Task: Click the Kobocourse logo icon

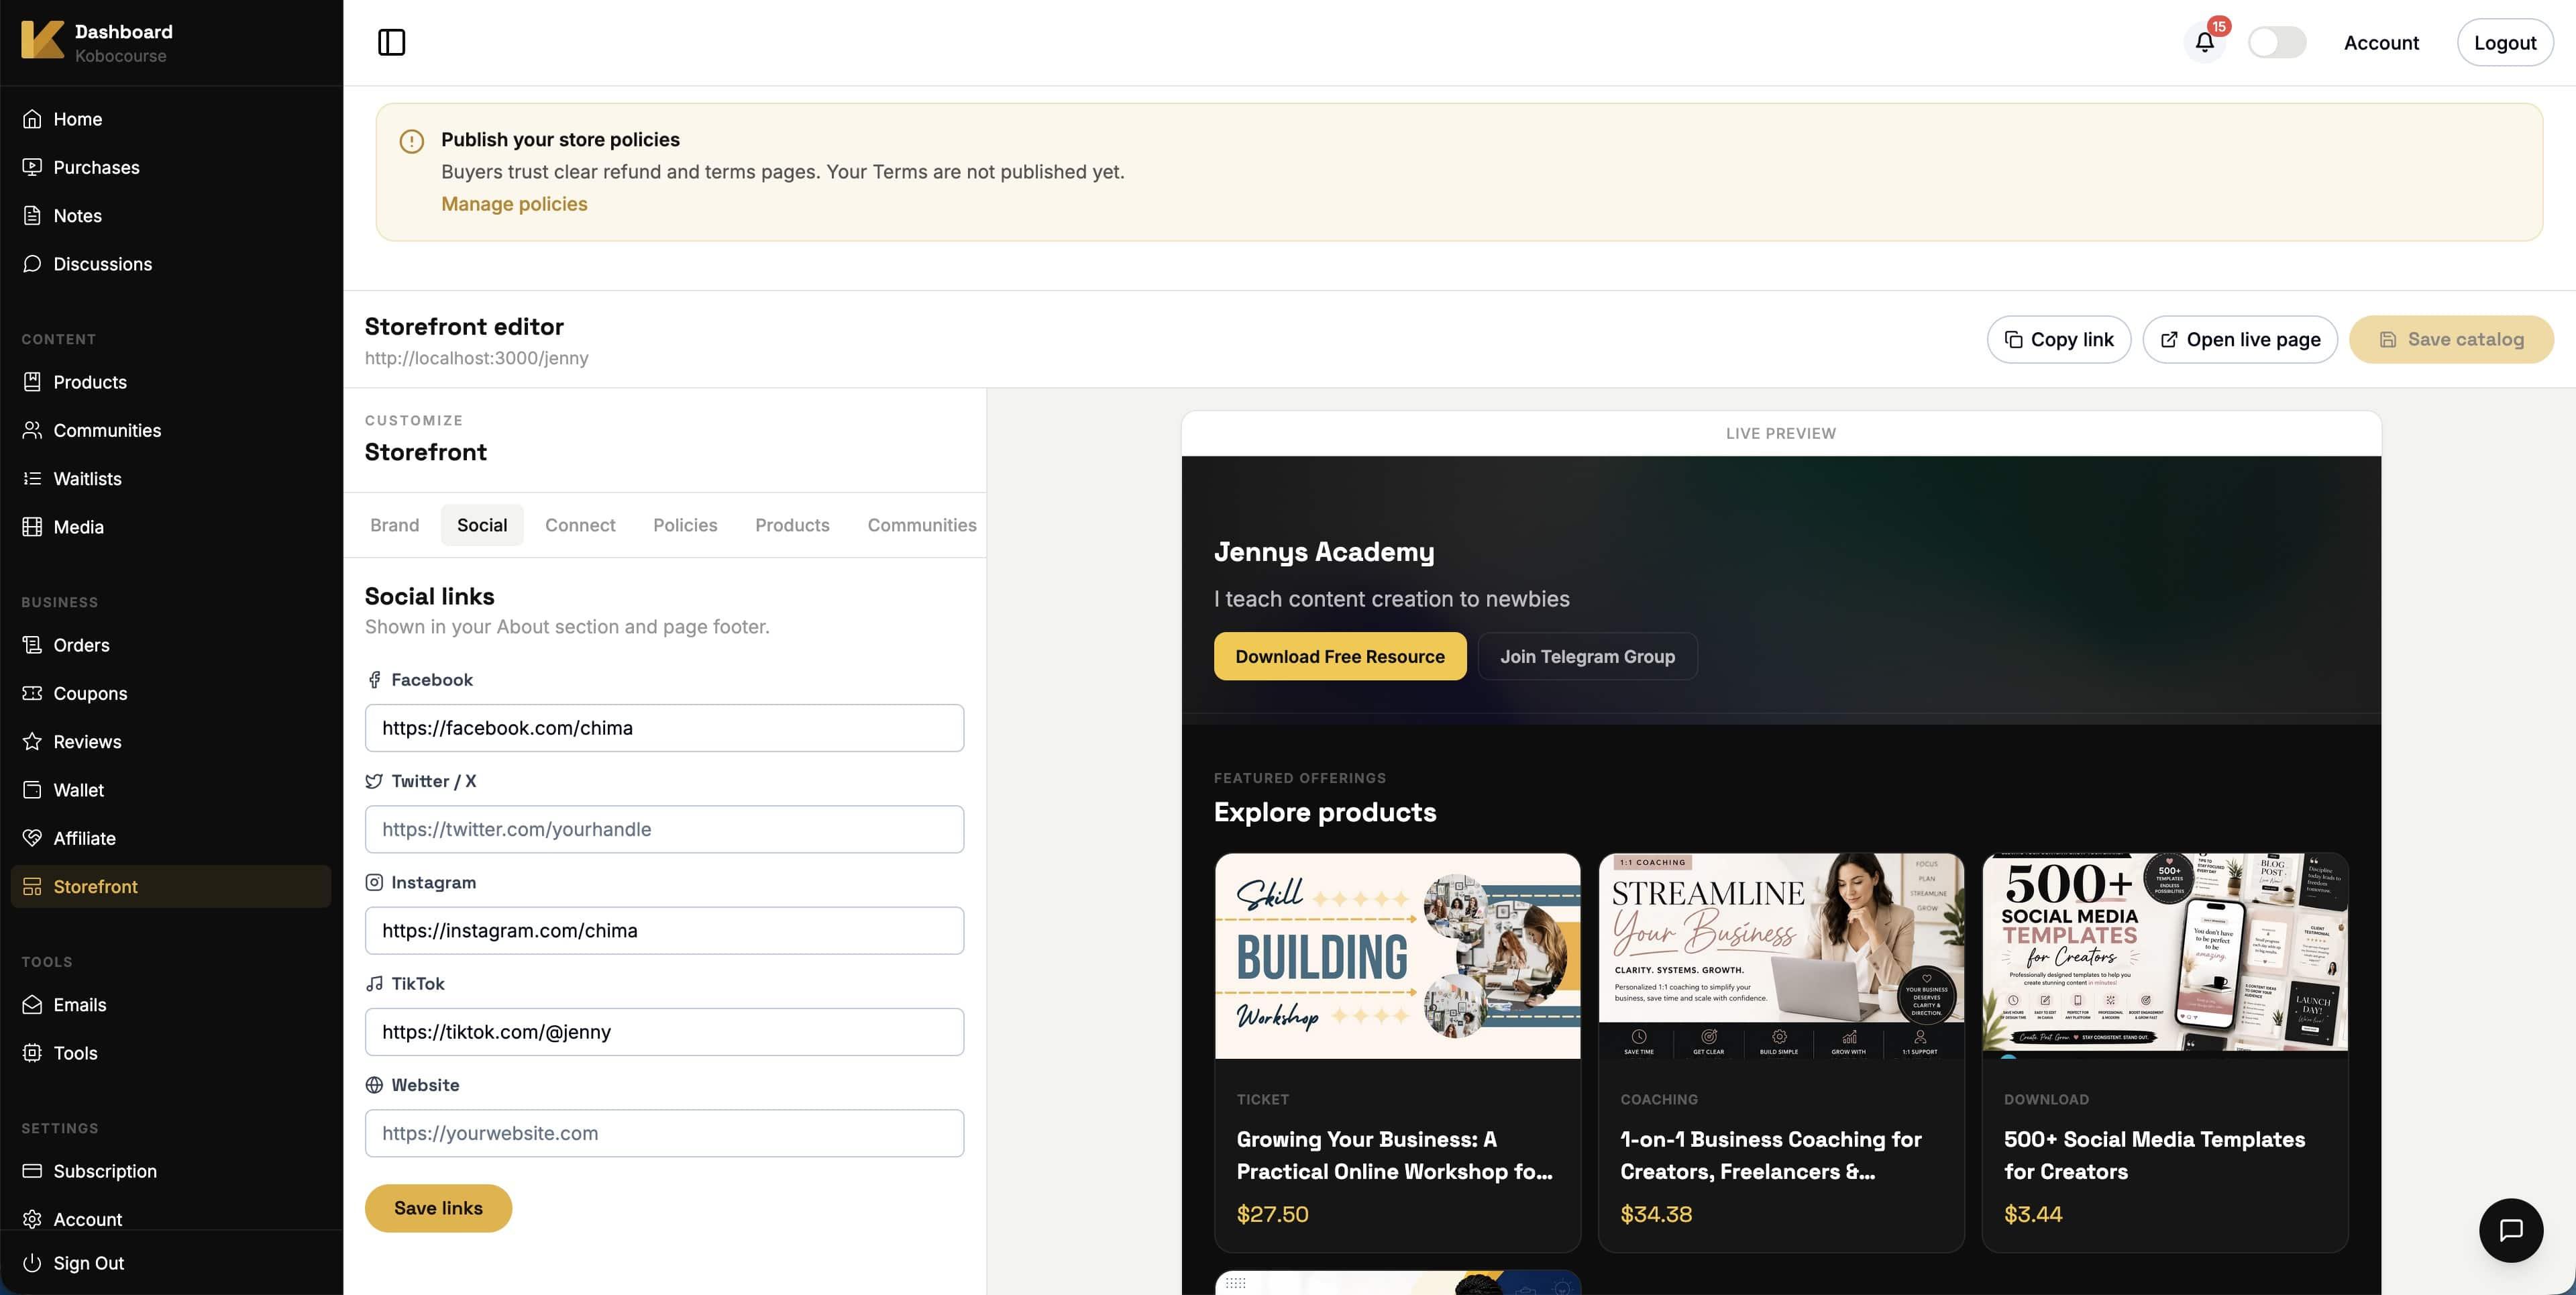Action: 42,41
